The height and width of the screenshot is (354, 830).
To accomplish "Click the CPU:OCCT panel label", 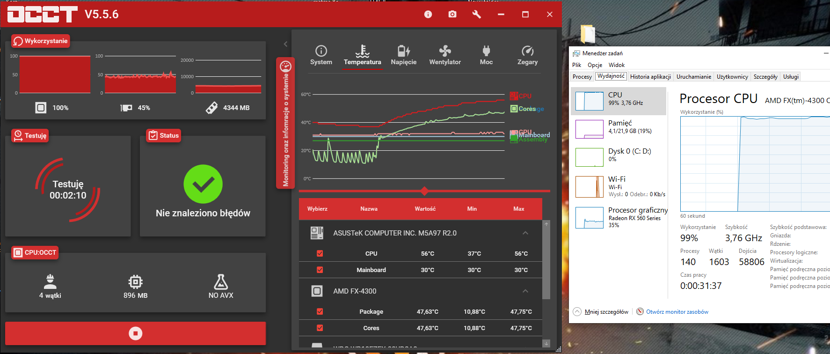I will click(35, 252).
